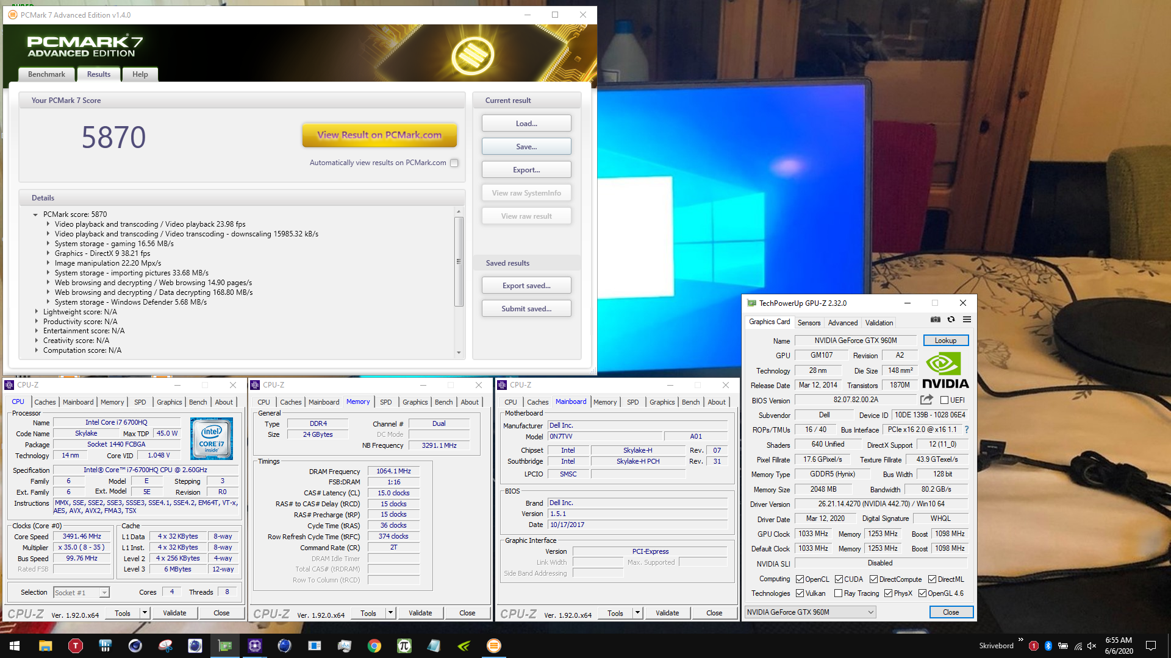Open the SPD tab in the CPU-Z Memory window

pos(386,402)
